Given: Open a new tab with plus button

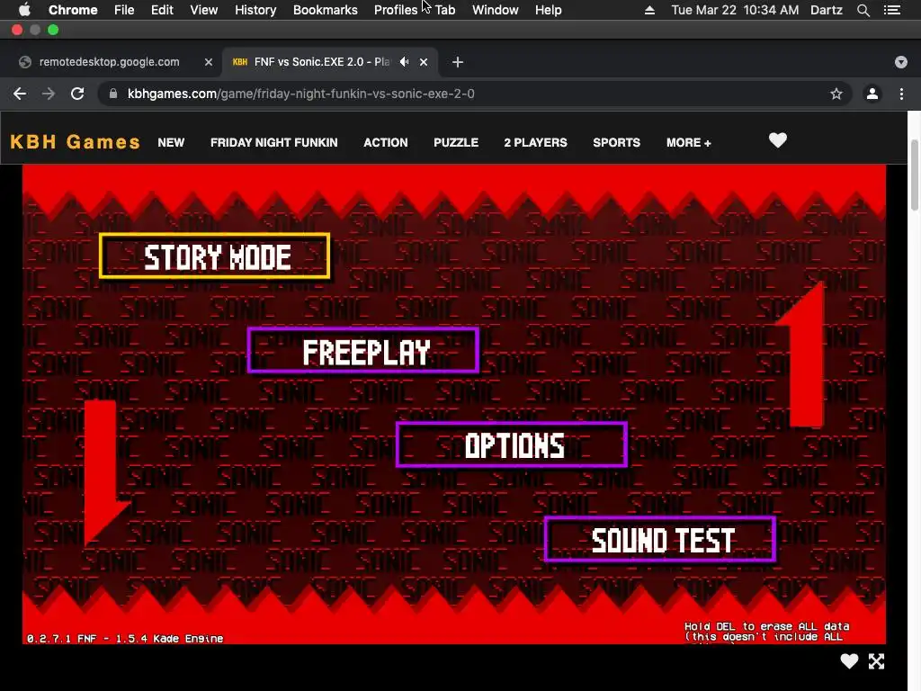Looking at the screenshot, I should (x=458, y=62).
